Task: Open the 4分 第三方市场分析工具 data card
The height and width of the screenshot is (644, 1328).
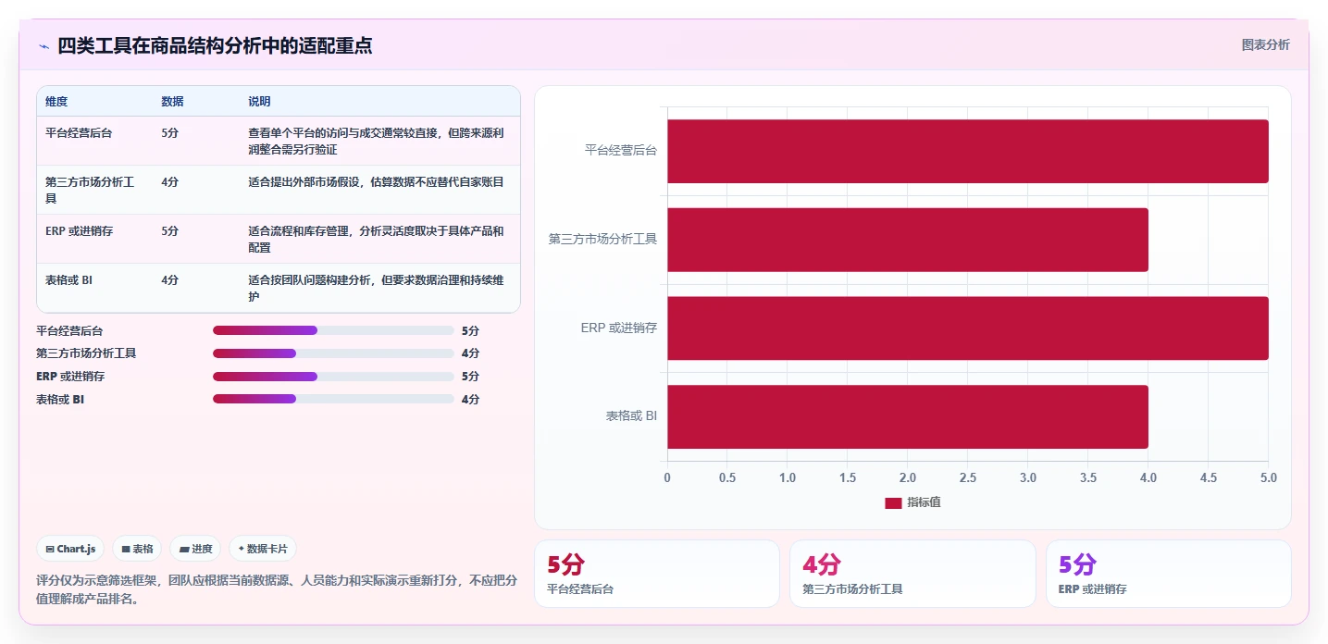Action: [x=912, y=574]
